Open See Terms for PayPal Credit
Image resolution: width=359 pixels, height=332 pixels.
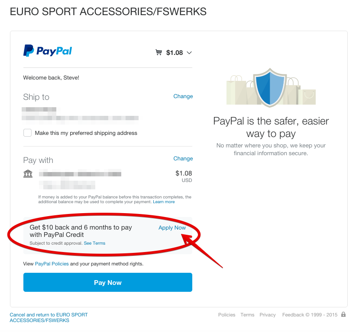click(x=94, y=243)
